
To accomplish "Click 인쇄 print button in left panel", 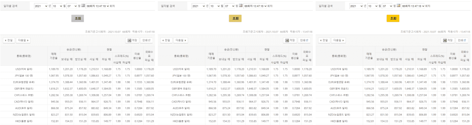I will [146, 40].
